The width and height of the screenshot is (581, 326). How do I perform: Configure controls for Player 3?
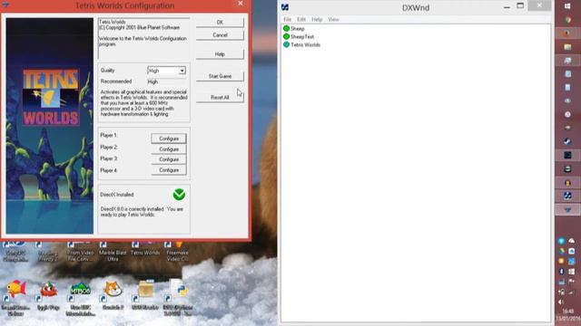coord(169,159)
